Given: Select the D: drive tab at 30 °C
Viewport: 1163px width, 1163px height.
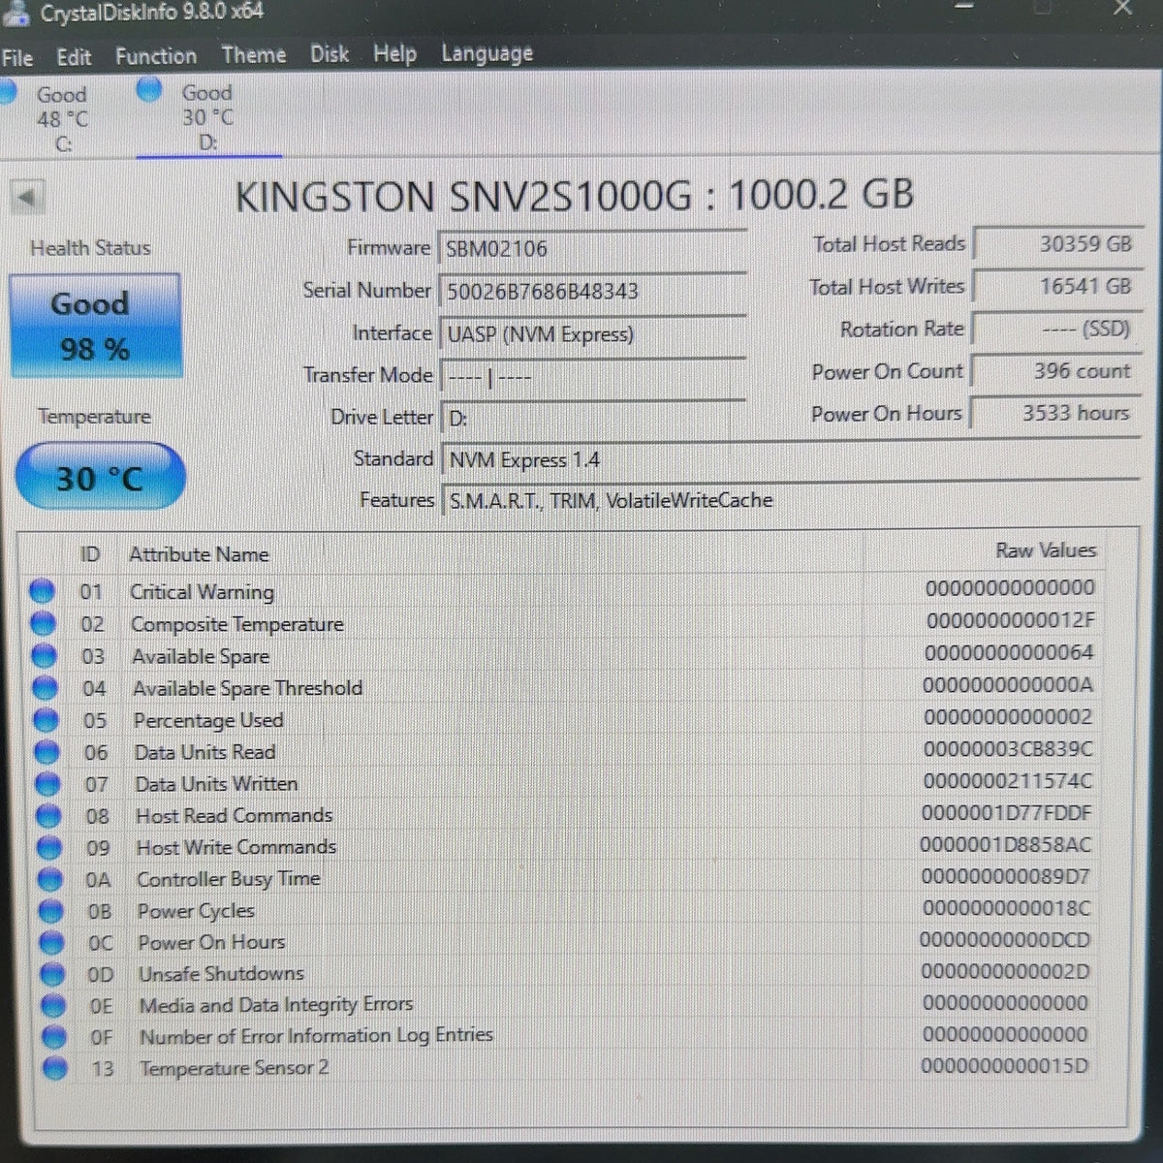Looking at the screenshot, I should pyautogui.click(x=208, y=117).
